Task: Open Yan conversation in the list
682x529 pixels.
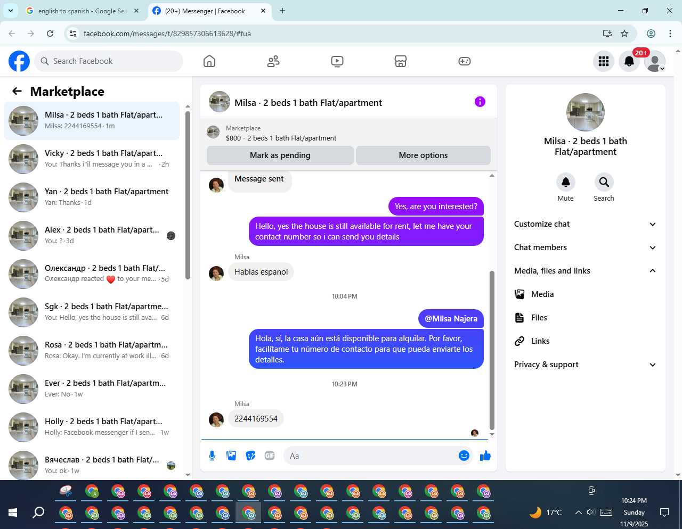Action: pyautogui.click(x=92, y=197)
